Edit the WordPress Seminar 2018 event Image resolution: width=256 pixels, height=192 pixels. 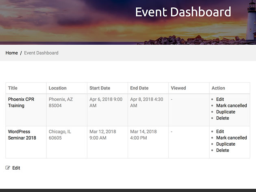click(x=220, y=131)
